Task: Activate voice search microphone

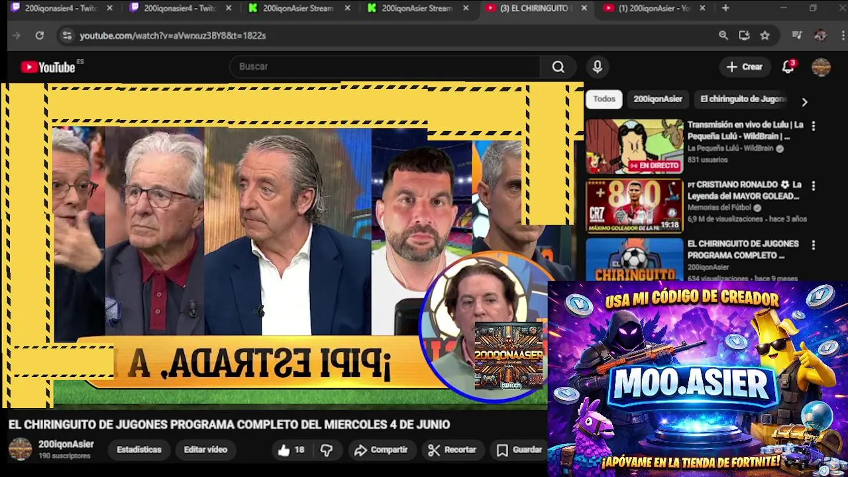Action: click(x=597, y=67)
